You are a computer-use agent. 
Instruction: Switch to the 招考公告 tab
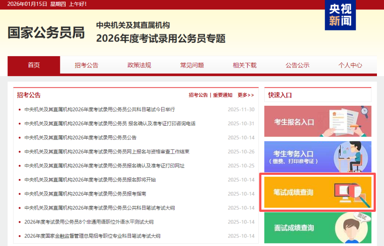[86, 65]
